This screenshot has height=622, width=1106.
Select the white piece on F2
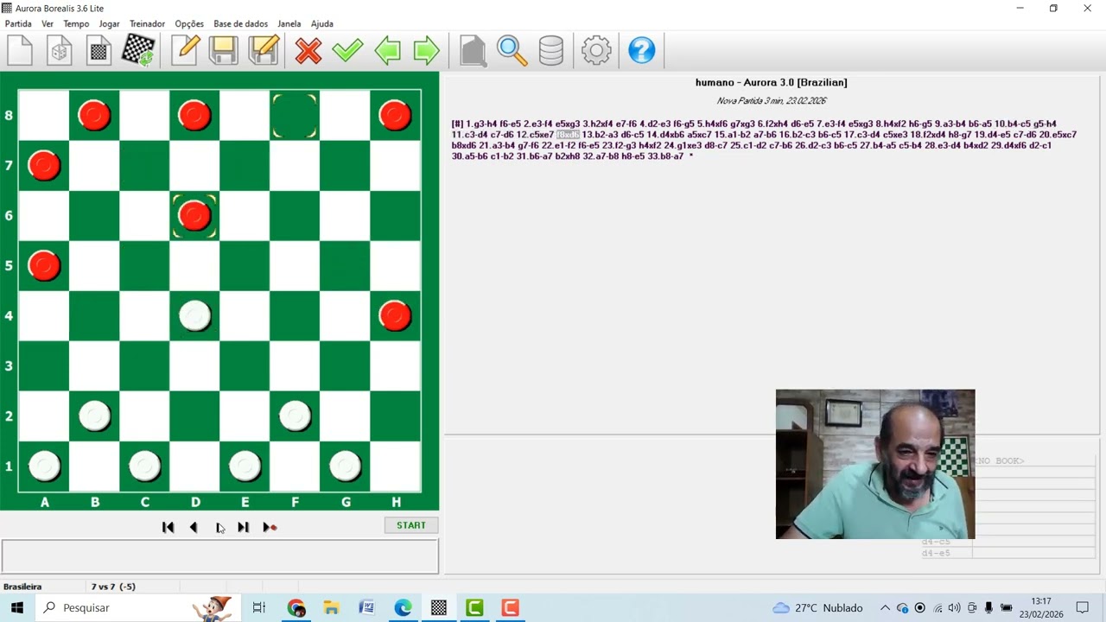[296, 416]
